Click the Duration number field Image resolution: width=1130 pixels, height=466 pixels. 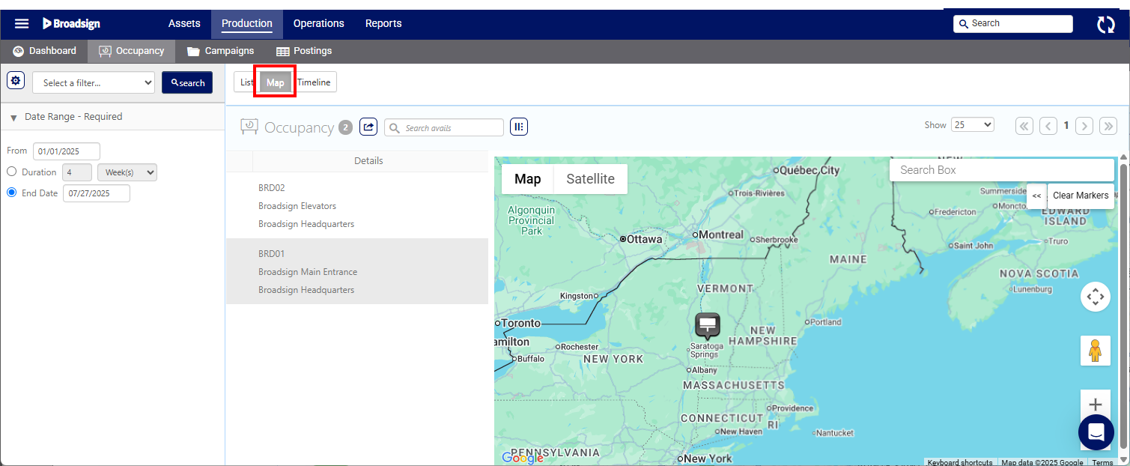[x=77, y=172]
